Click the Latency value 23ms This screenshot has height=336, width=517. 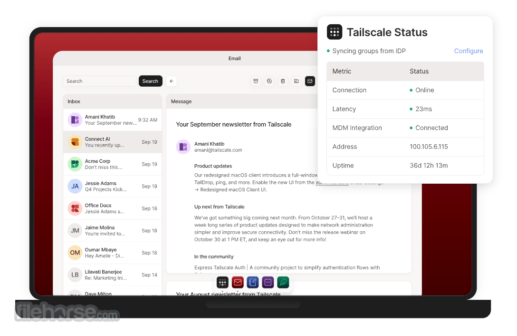[x=423, y=109]
